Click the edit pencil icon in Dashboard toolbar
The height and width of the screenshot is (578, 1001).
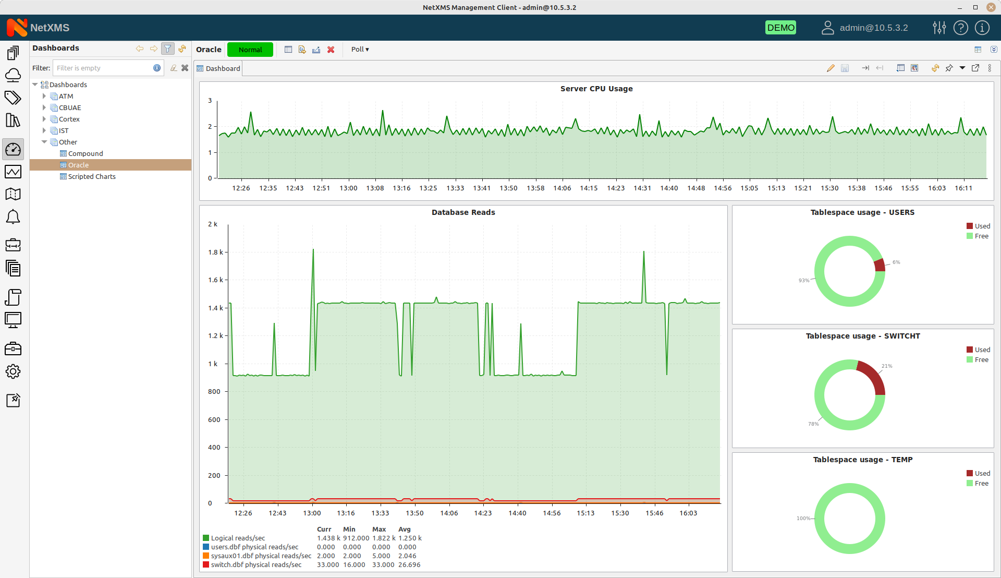pyautogui.click(x=831, y=68)
